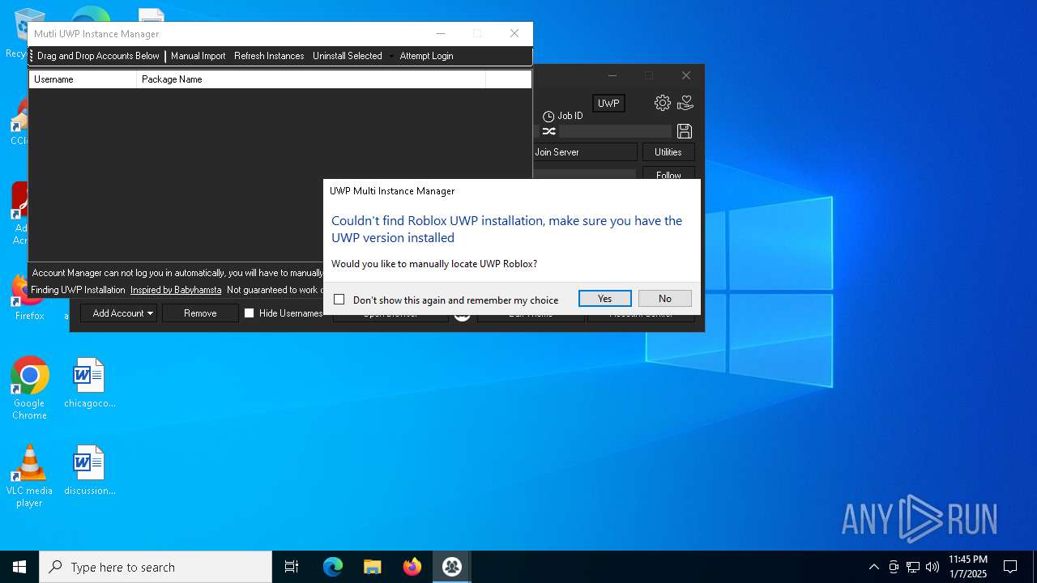This screenshot has width=1037, height=583.
Task: Open the network icon in the tray
Action: tap(913, 567)
